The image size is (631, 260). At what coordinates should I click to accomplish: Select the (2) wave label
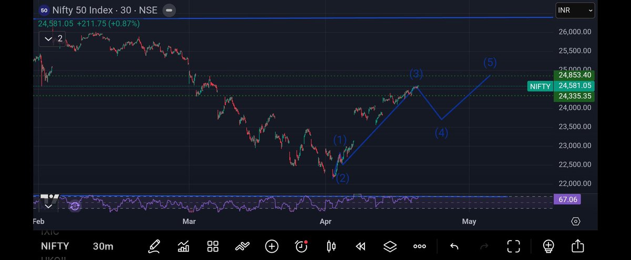[342, 178]
